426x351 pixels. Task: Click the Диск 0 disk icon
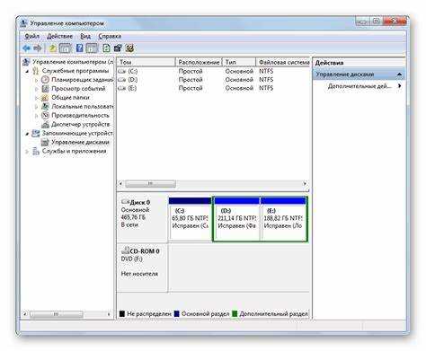[125, 202]
